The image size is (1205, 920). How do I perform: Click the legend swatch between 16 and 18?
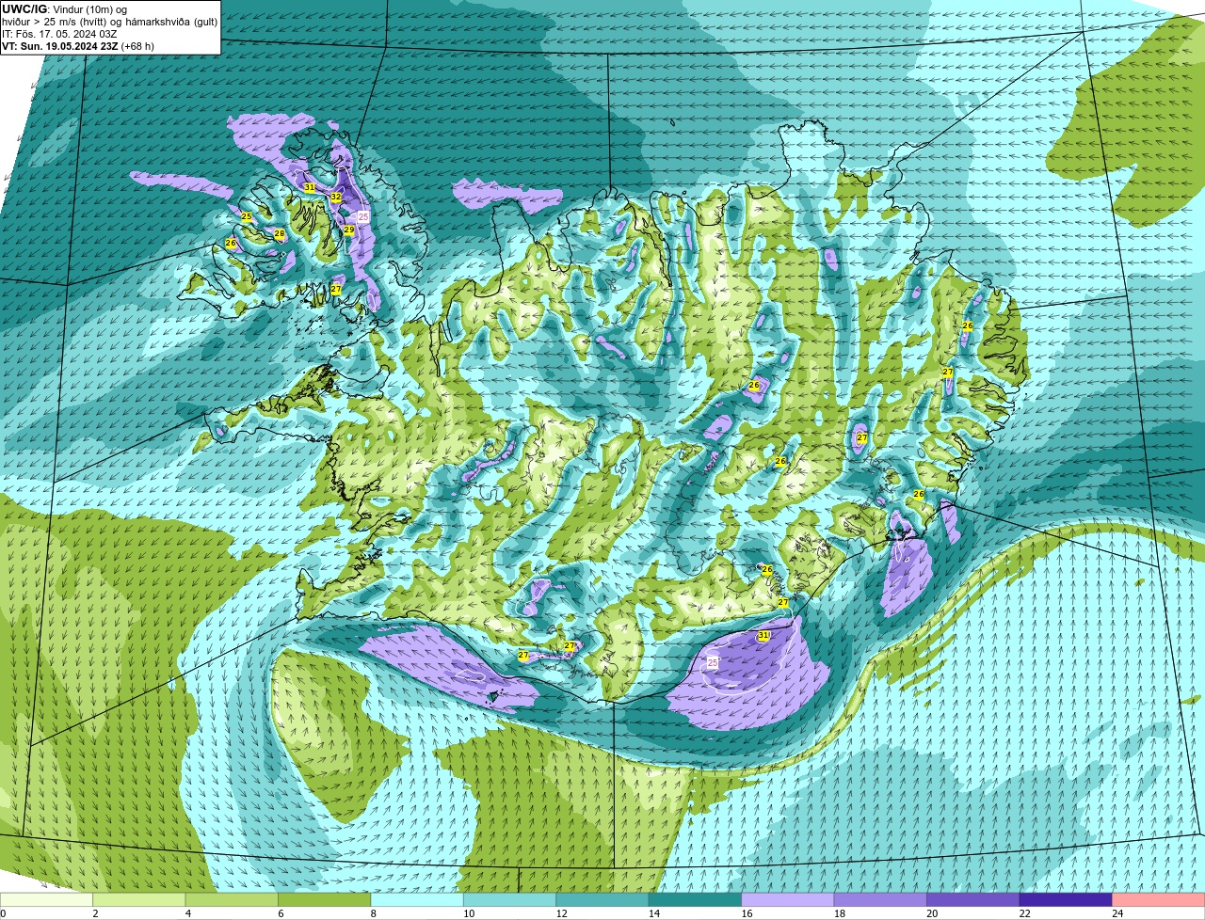788,900
